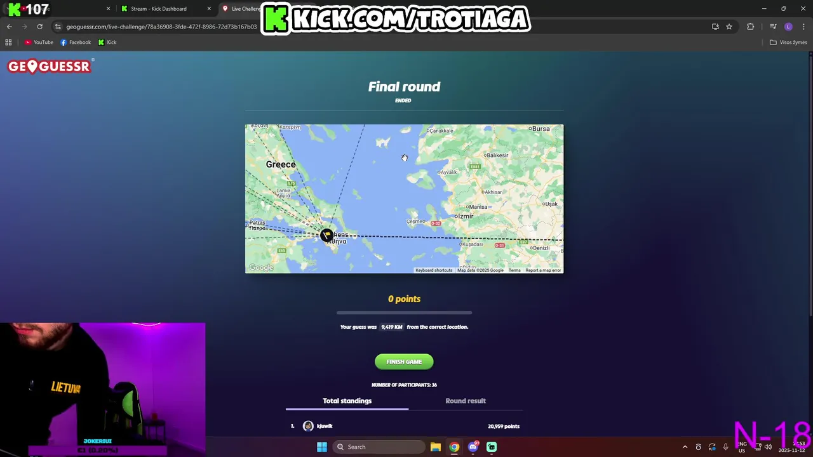Click the Google logo on the map
The width and height of the screenshot is (813, 457).
(x=261, y=268)
